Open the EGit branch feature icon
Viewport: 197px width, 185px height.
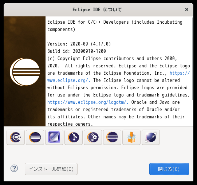tap(74, 137)
